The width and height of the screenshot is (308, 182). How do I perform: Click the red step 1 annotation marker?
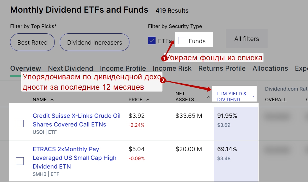[x=164, y=58]
